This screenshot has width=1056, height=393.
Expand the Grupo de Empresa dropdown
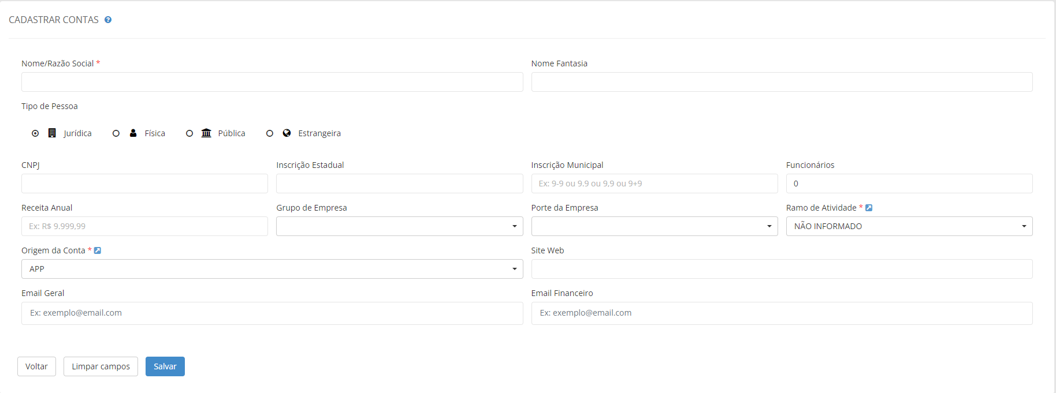(399, 226)
